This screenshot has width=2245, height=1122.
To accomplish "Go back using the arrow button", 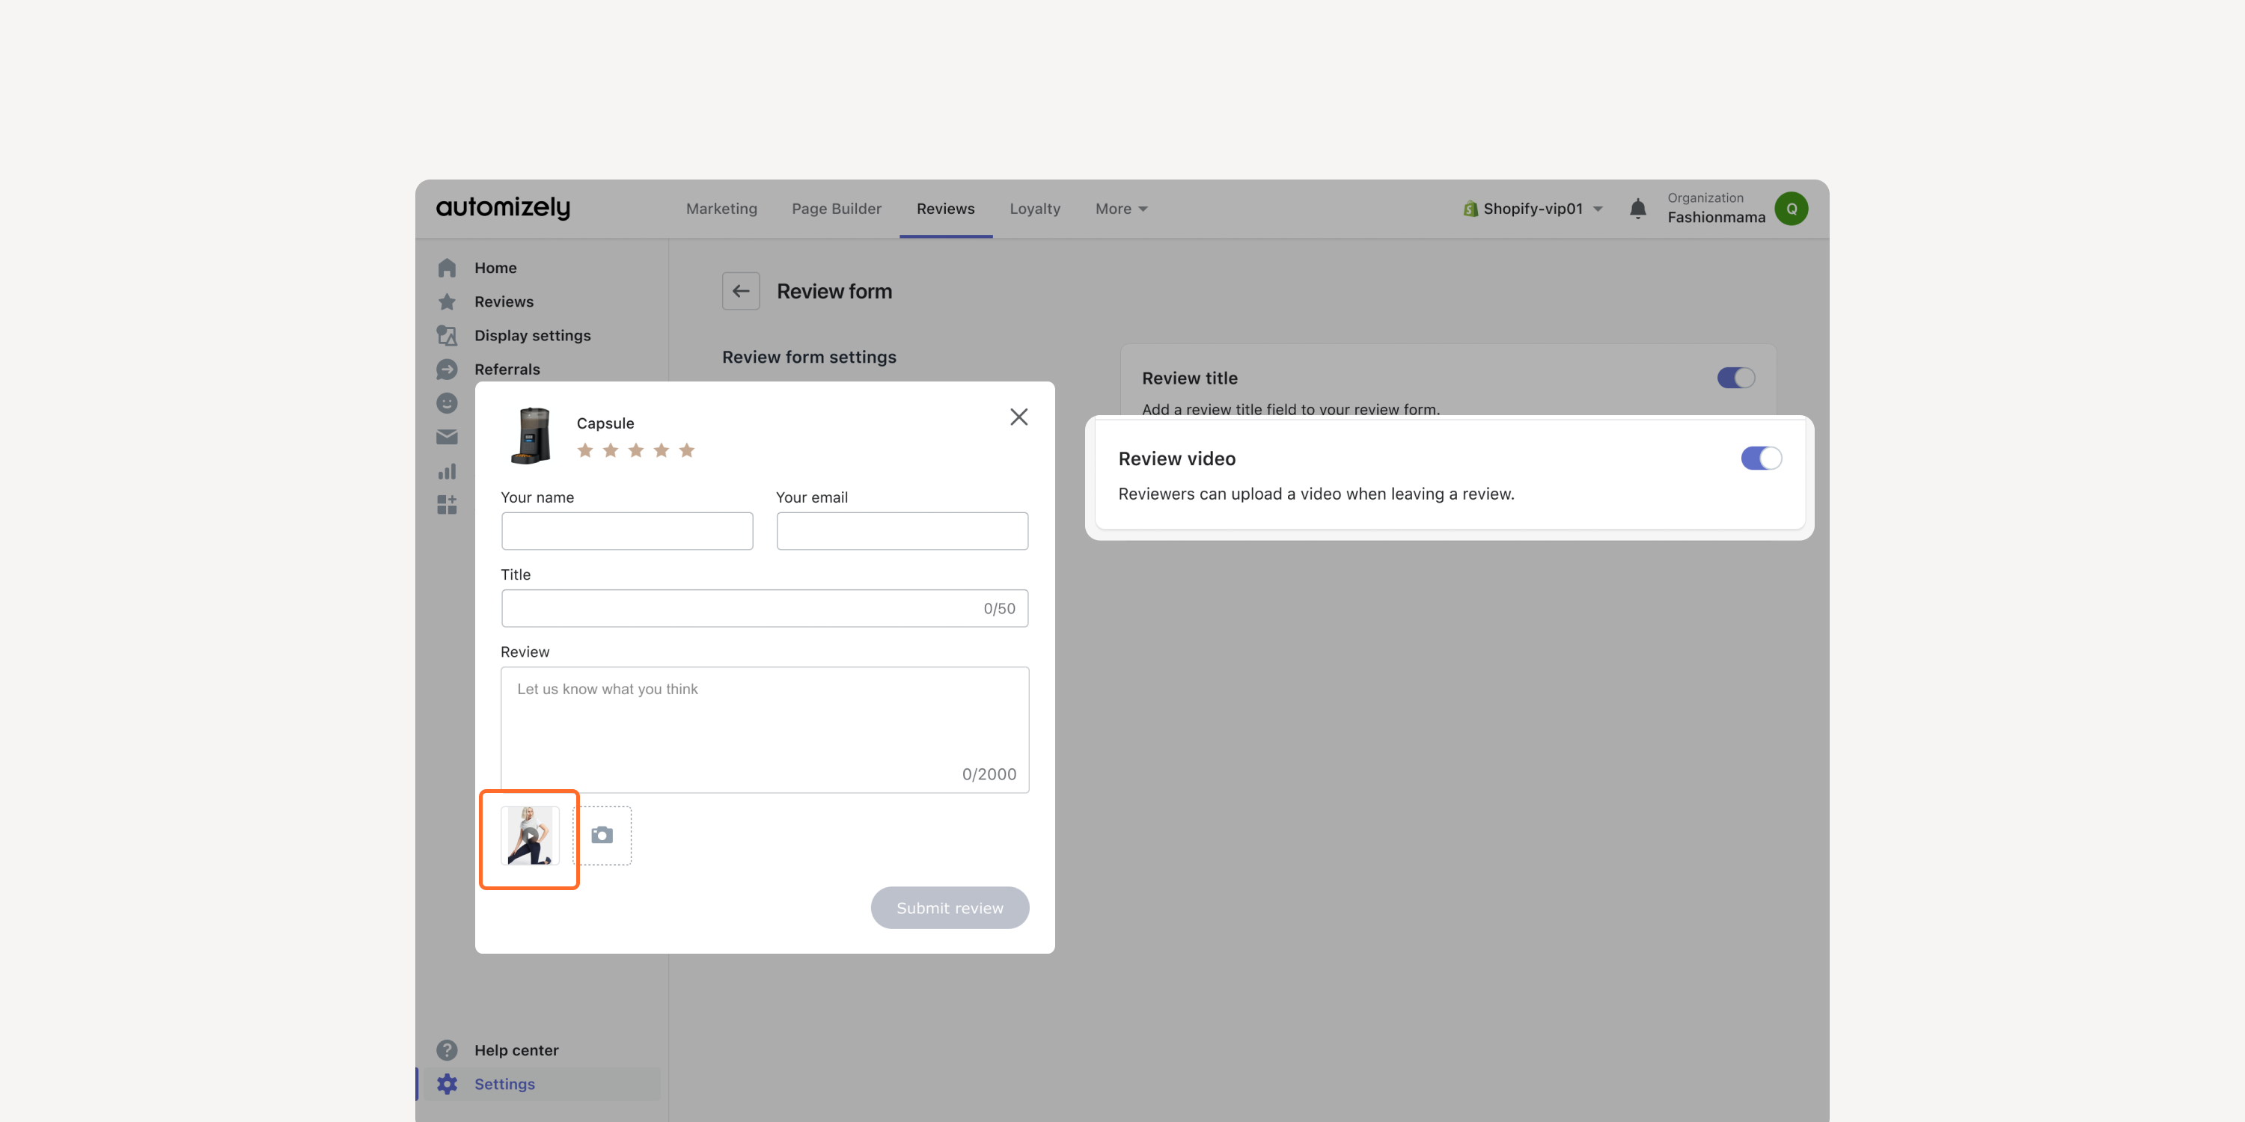I will coord(741,291).
